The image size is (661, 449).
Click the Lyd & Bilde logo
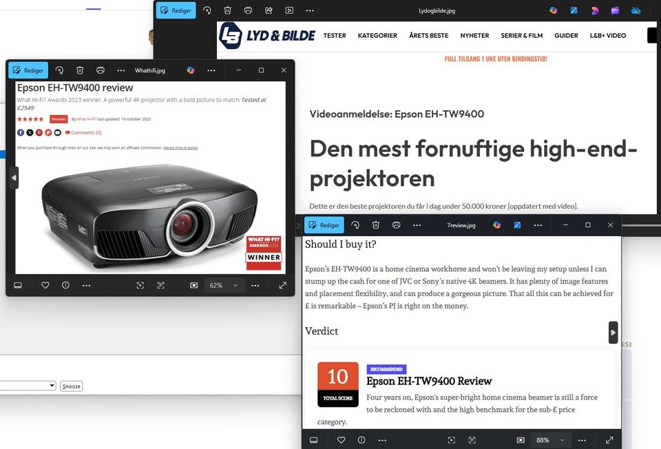coord(267,36)
